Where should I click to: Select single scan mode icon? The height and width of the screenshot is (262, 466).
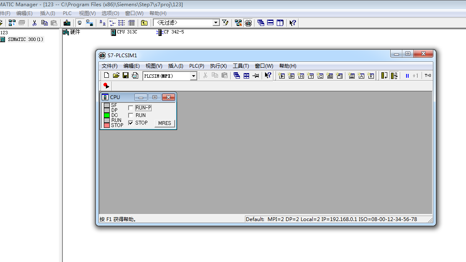pyautogui.click(x=384, y=76)
